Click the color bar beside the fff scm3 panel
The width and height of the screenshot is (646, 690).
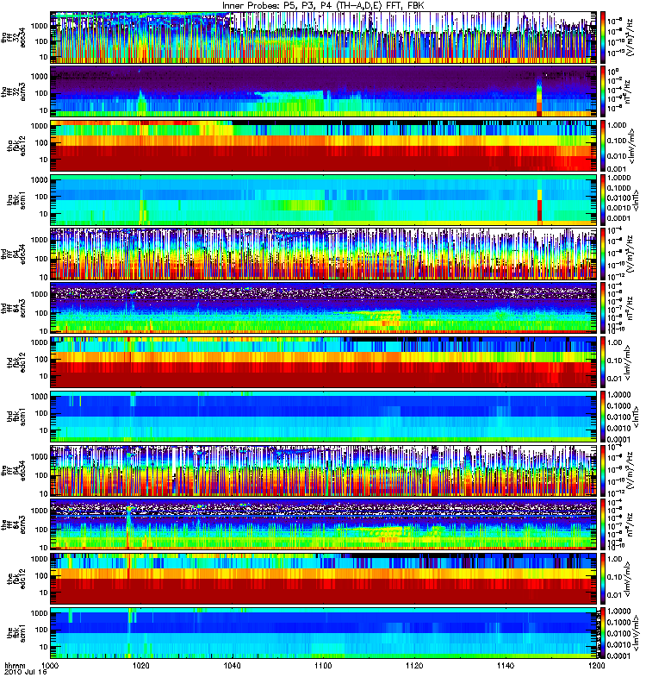(x=602, y=524)
